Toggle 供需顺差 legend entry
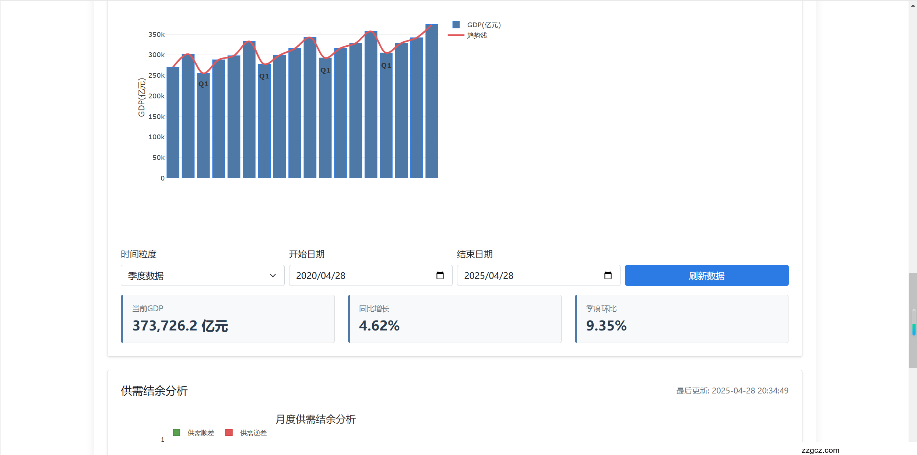Viewport: 917px width, 455px height. pyautogui.click(x=201, y=433)
